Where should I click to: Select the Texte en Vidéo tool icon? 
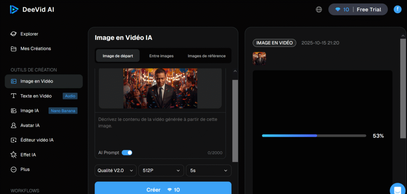[14, 96]
